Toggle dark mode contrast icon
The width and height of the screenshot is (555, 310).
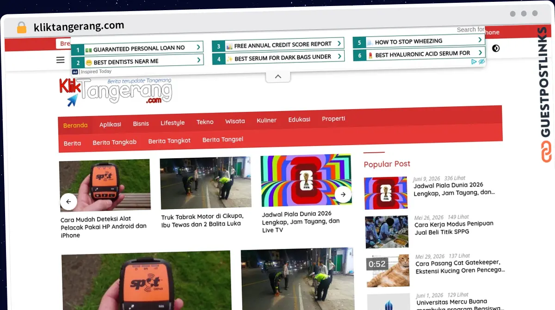click(x=496, y=48)
